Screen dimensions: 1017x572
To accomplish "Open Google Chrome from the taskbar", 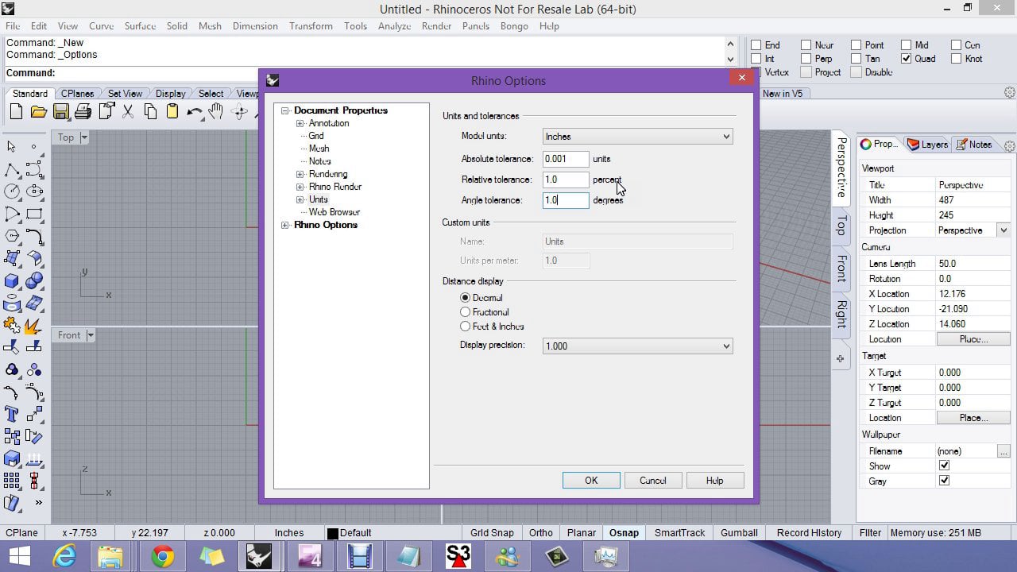I will pyautogui.click(x=163, y=556).
